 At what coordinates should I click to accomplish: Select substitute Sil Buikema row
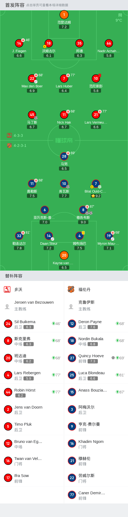[32, 324]
